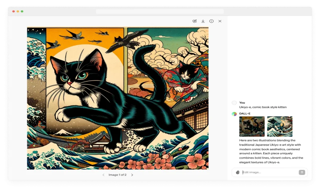Click the You sender name

(242, 103)
